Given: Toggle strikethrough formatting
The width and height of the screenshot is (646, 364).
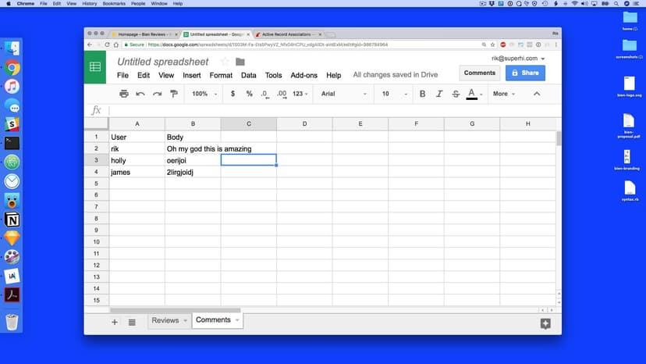Looking at the screenshot, I should click(x=456, y=94).
